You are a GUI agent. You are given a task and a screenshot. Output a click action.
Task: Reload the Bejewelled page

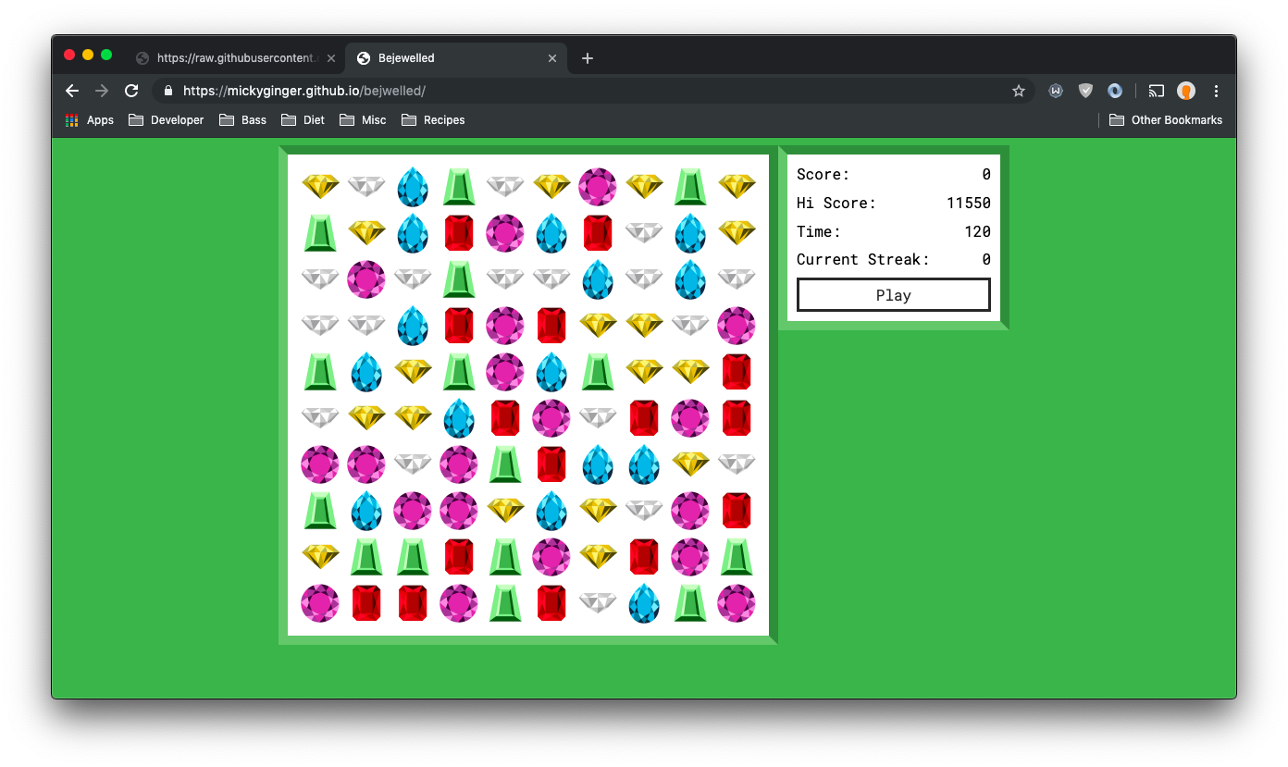[131, 91]
